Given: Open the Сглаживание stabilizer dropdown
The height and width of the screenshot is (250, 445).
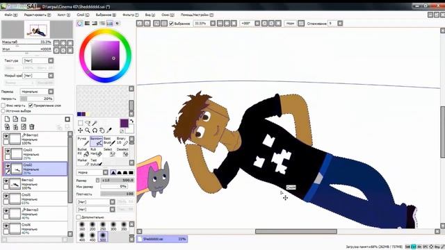Looking at the screenshot, I should (340, 24).
